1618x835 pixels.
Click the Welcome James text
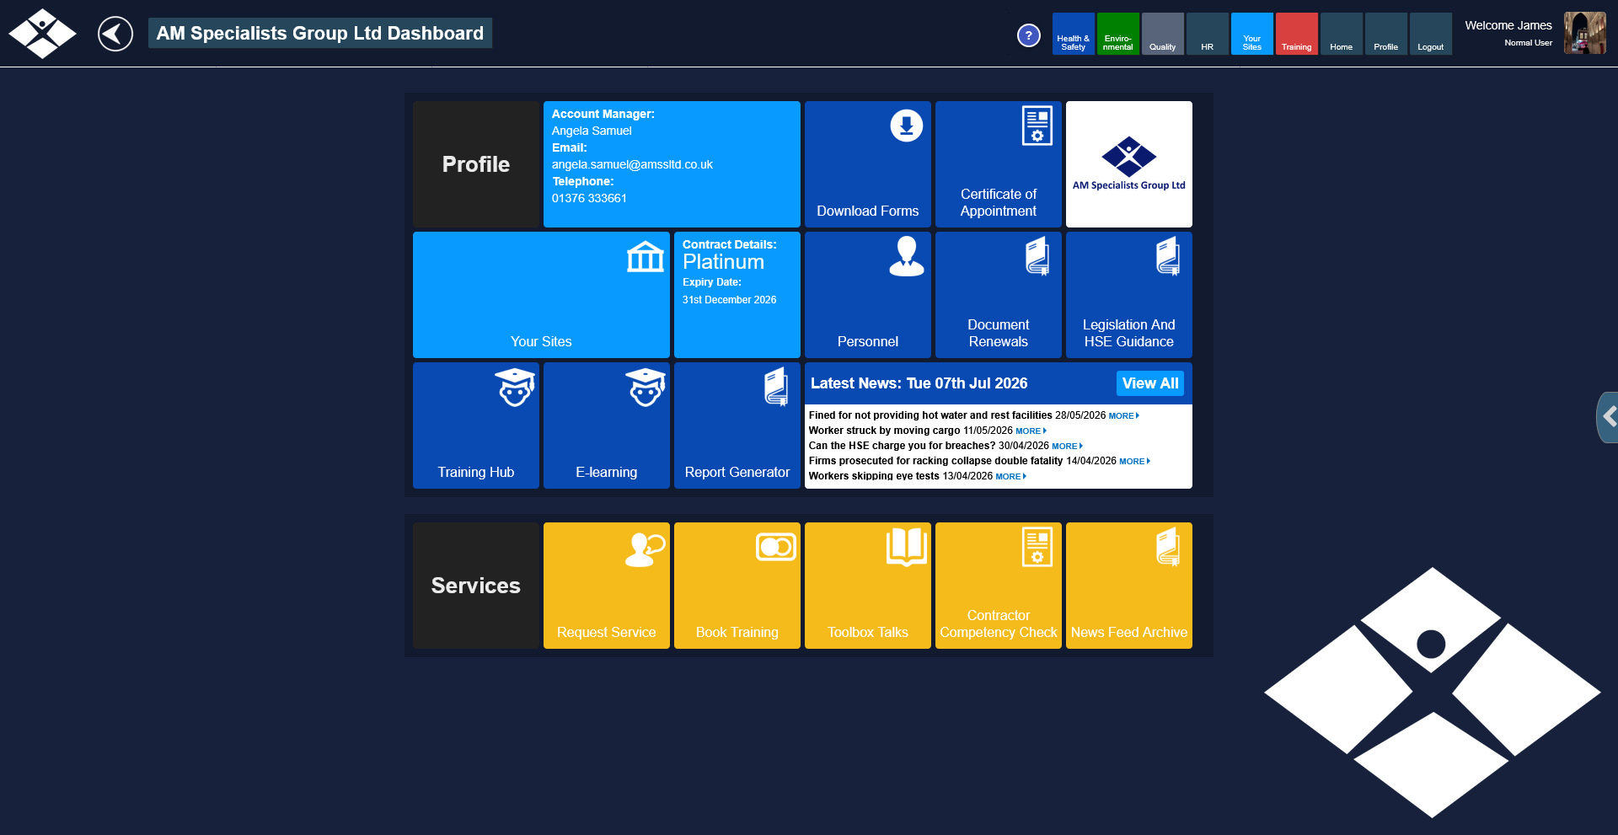tap(1508, 25)
